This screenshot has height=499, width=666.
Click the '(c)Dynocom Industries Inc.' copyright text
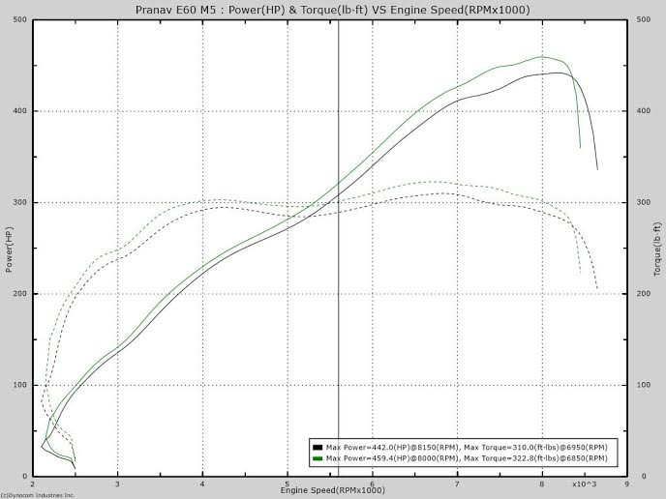pyautogui.click(x=38, y=495)
